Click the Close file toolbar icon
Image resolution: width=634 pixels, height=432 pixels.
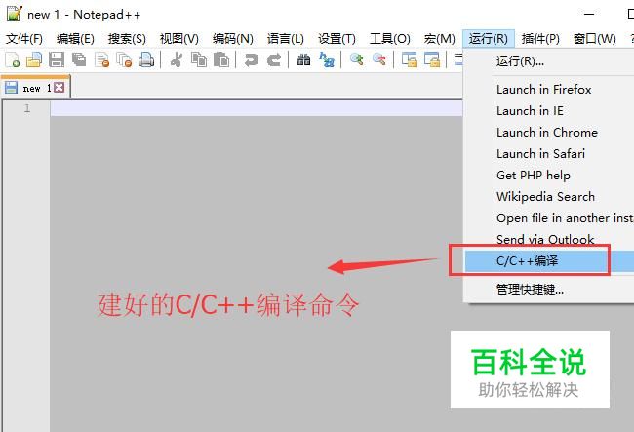click(101, 59)
